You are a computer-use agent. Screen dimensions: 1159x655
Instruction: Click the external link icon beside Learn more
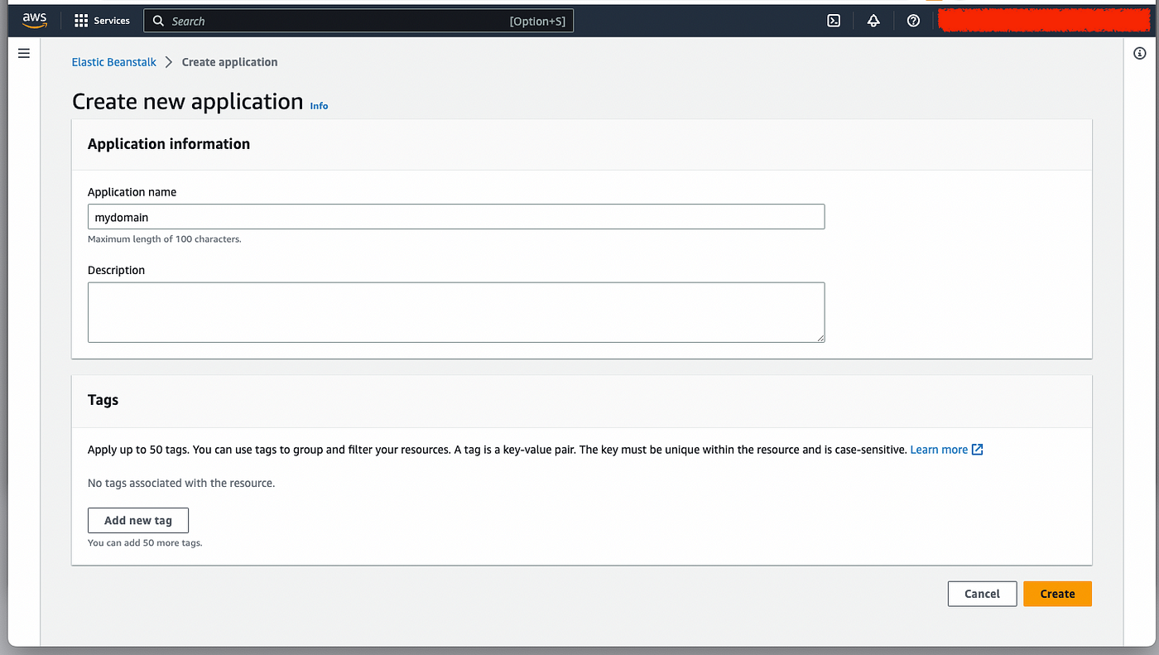[x=977, y=450]
